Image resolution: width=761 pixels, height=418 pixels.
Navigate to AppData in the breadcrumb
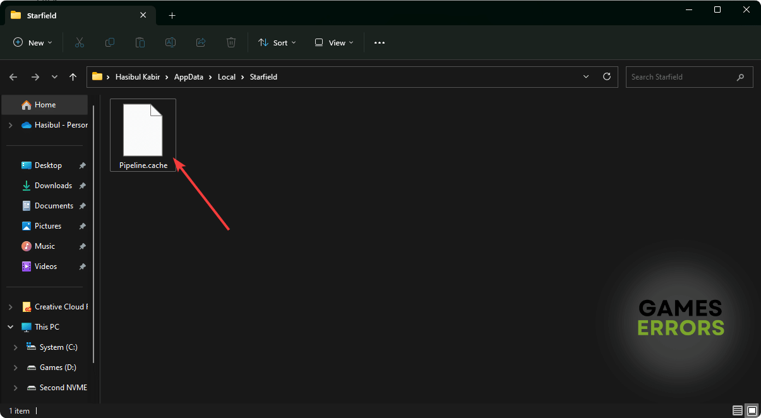coord(189,77)
